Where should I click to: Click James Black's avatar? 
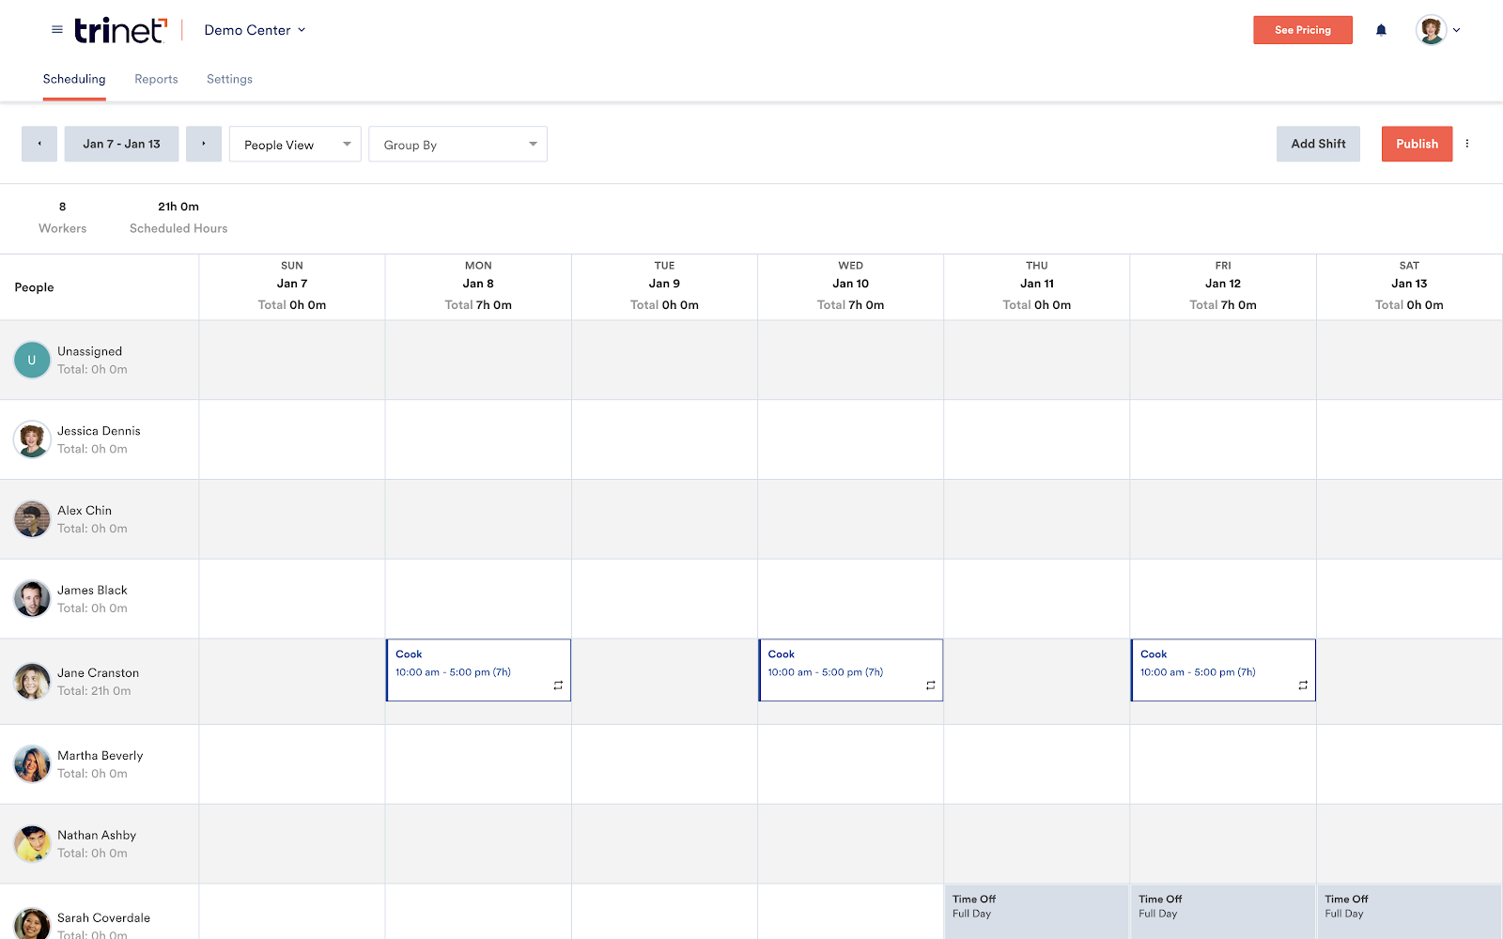(32, 599)
